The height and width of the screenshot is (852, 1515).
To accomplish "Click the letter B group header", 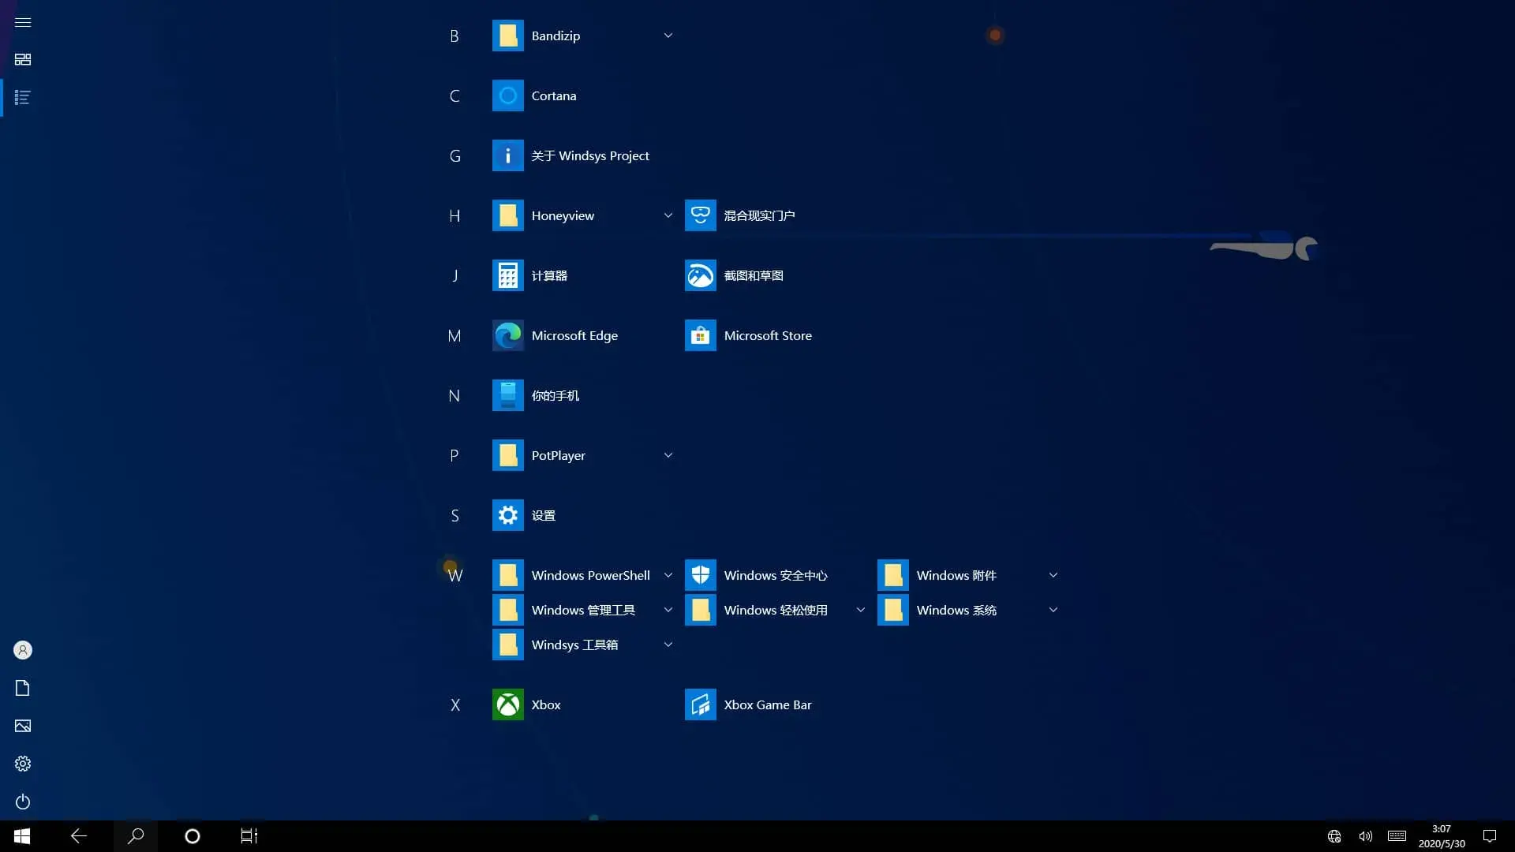I will click(x=454, y=36).
